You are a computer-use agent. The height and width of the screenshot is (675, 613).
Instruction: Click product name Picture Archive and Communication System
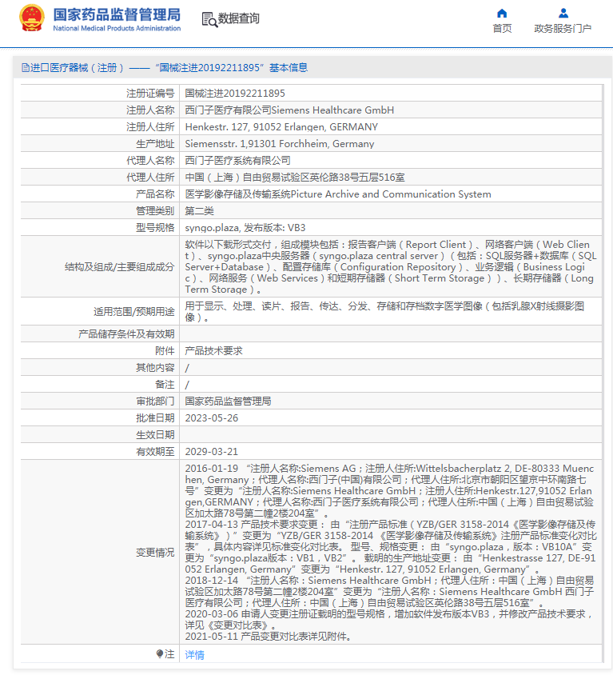coord(338,194)
